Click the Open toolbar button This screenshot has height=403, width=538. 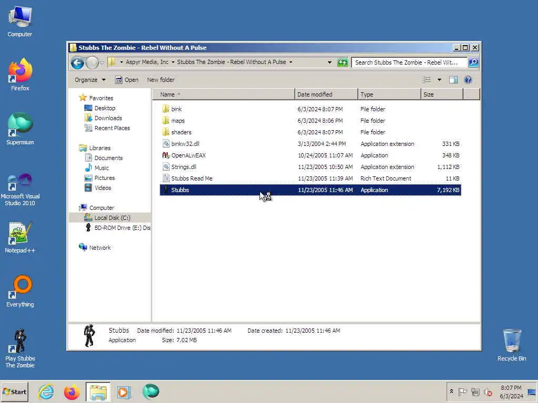click(x=127, y=80)
